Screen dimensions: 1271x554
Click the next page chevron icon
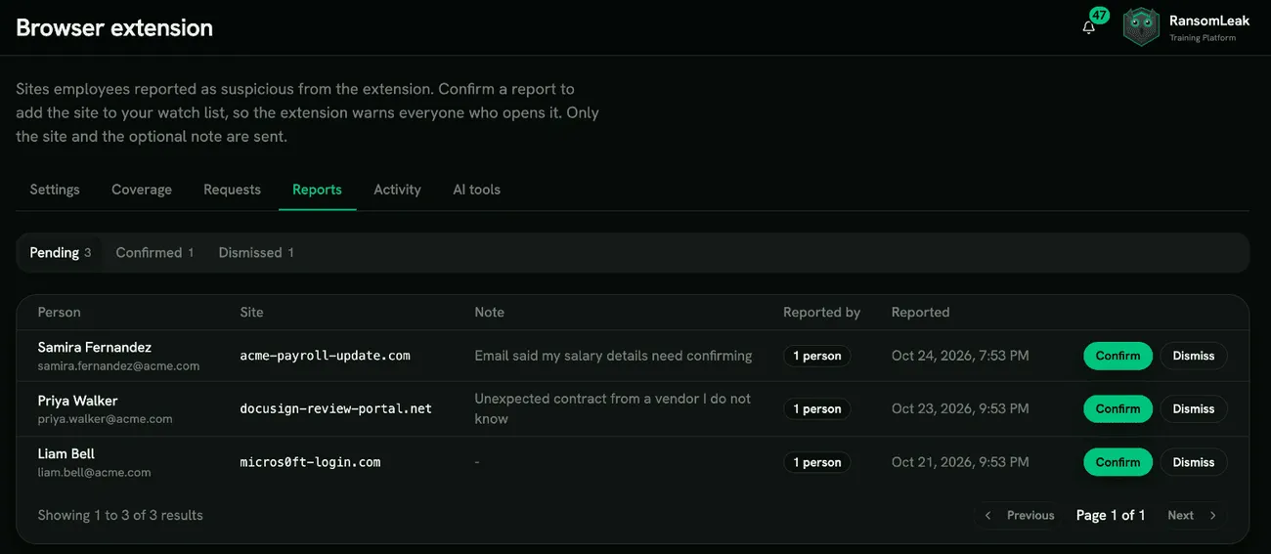click(1213, 515)
